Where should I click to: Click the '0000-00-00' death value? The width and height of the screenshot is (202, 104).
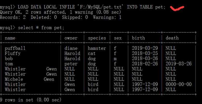click(179, 84)
